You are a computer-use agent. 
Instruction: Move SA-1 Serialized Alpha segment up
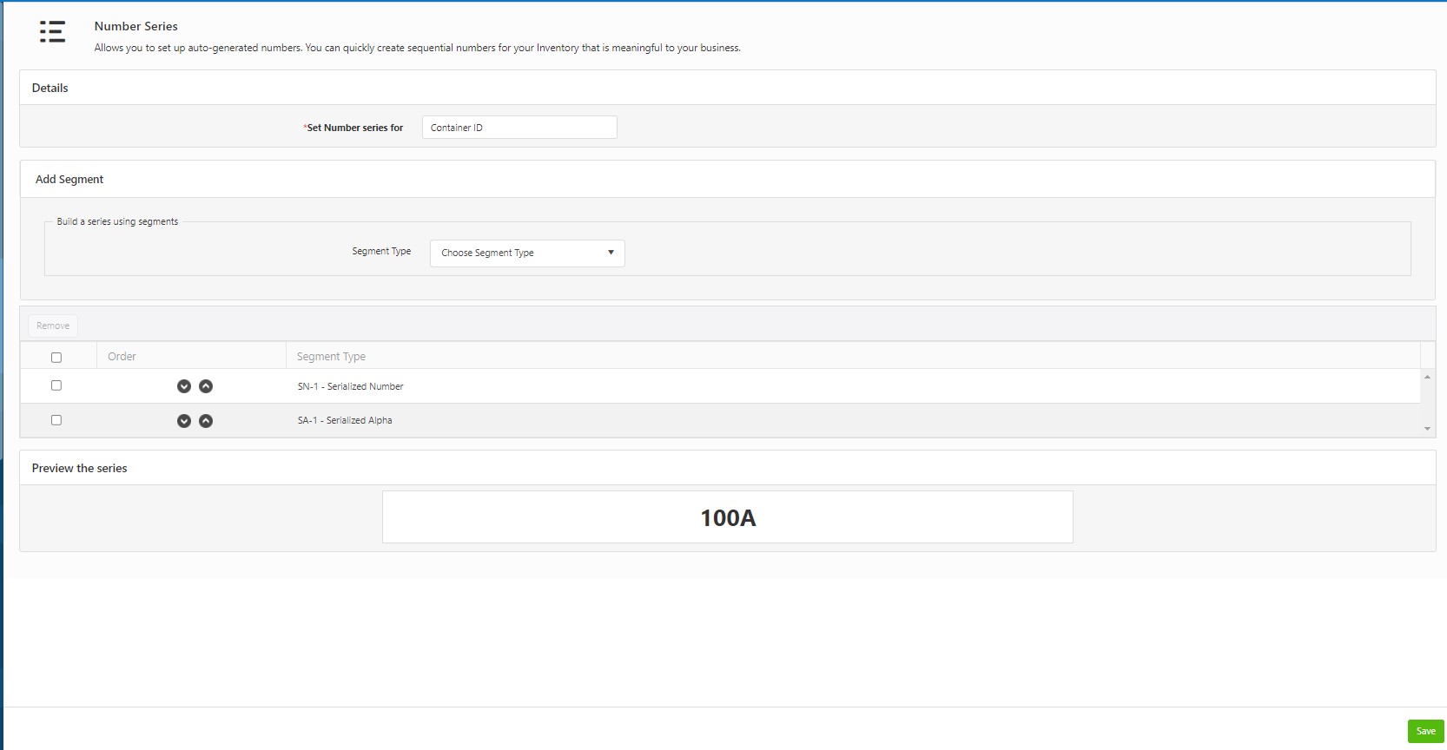pyautogui.click(x=206, y=421)
